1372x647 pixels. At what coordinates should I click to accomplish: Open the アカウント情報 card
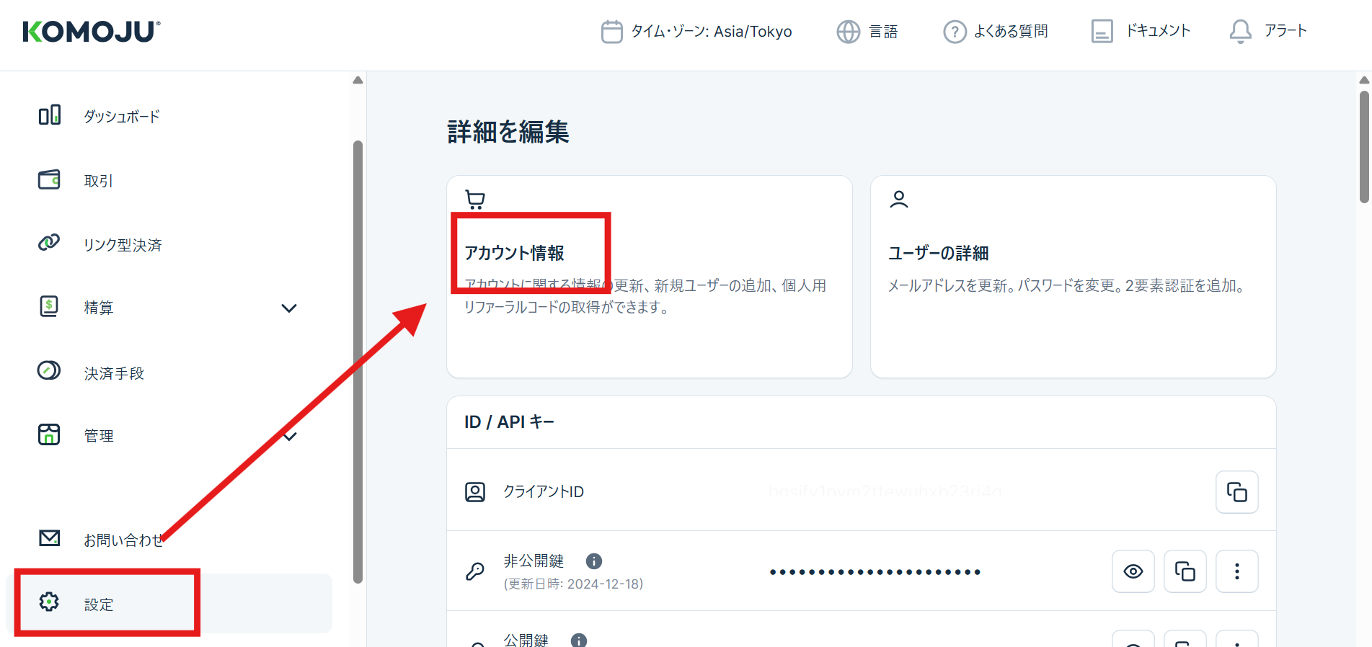649,277
